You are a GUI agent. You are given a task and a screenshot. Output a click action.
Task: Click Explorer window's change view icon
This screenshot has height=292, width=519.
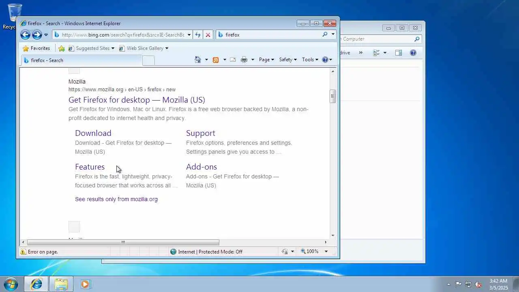click(376, 53)
